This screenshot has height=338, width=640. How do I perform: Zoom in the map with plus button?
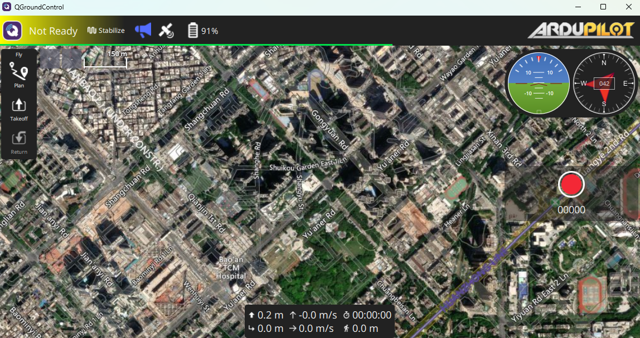(50, 59)
